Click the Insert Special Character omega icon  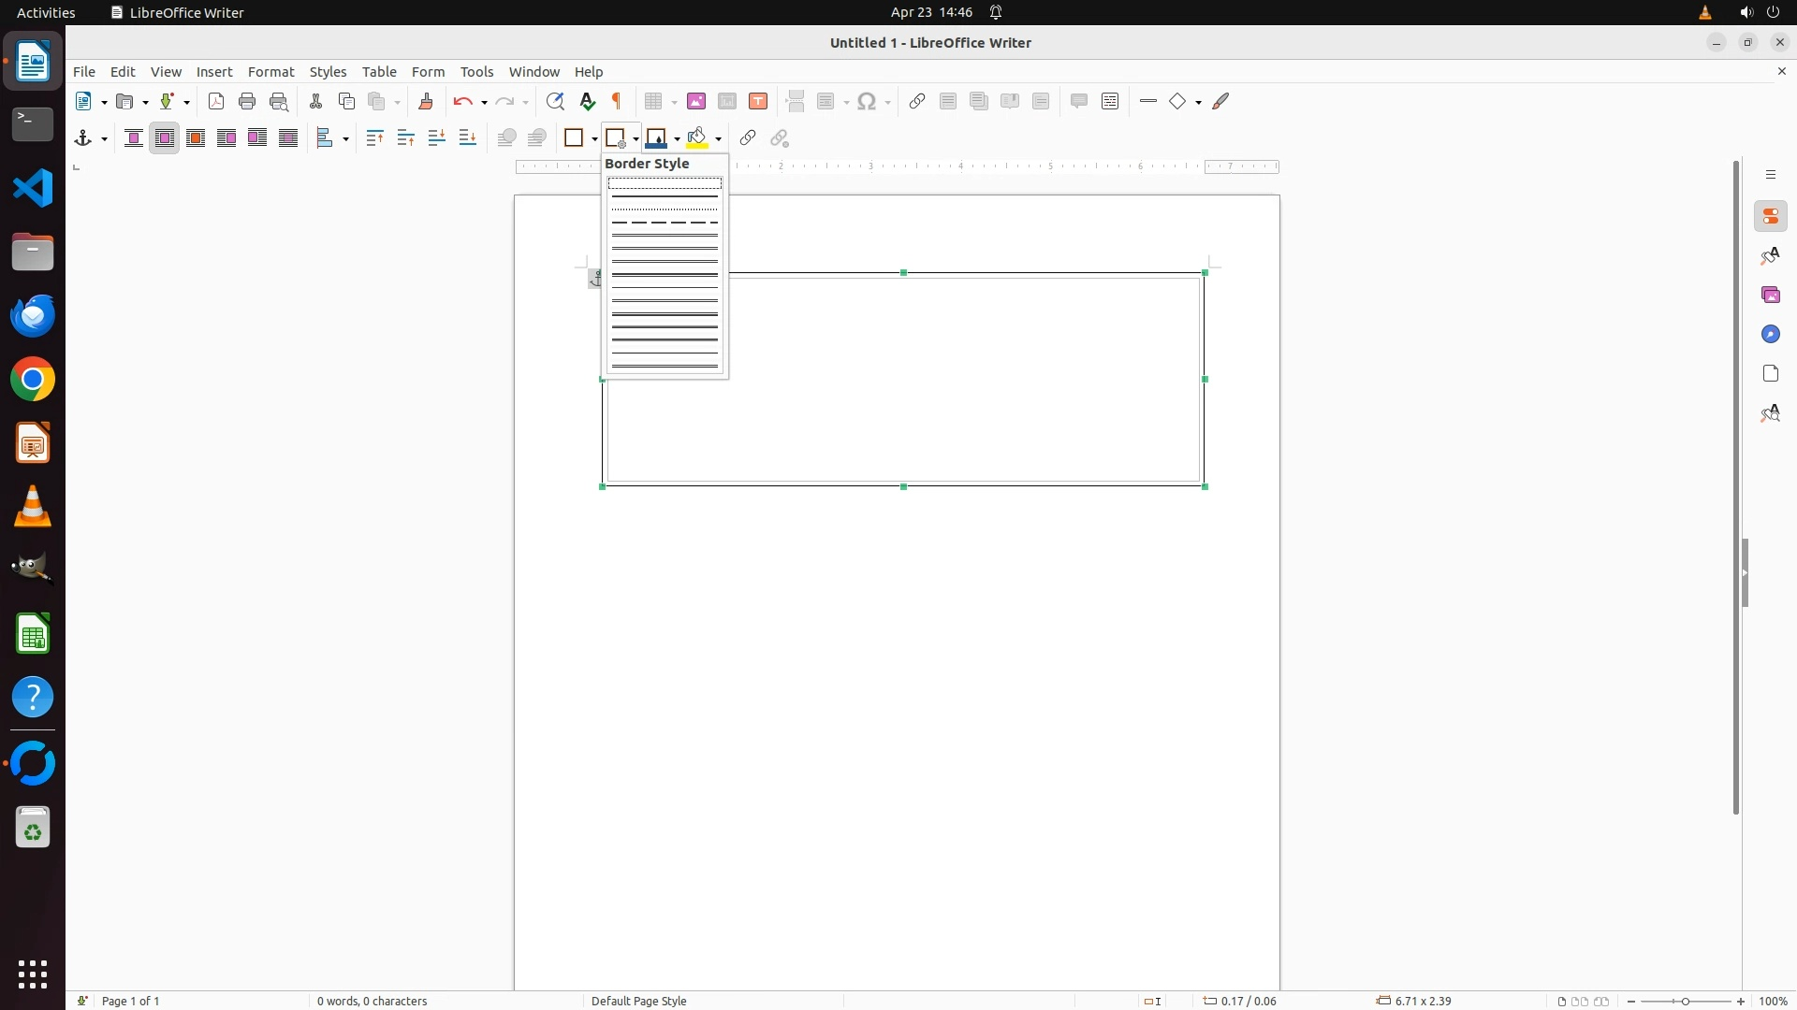[x=867, y=101]
